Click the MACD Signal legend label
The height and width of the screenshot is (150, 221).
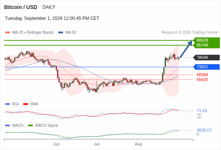(x=47, y=126)
